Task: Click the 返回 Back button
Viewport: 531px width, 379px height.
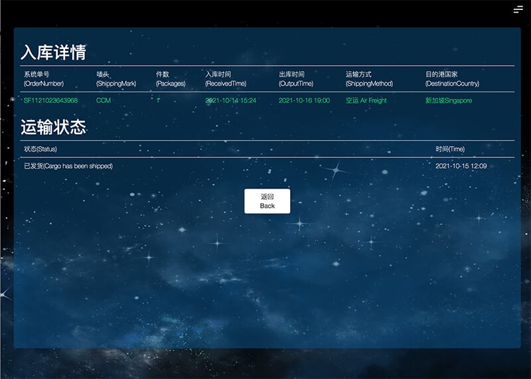Action: point(267,201)
